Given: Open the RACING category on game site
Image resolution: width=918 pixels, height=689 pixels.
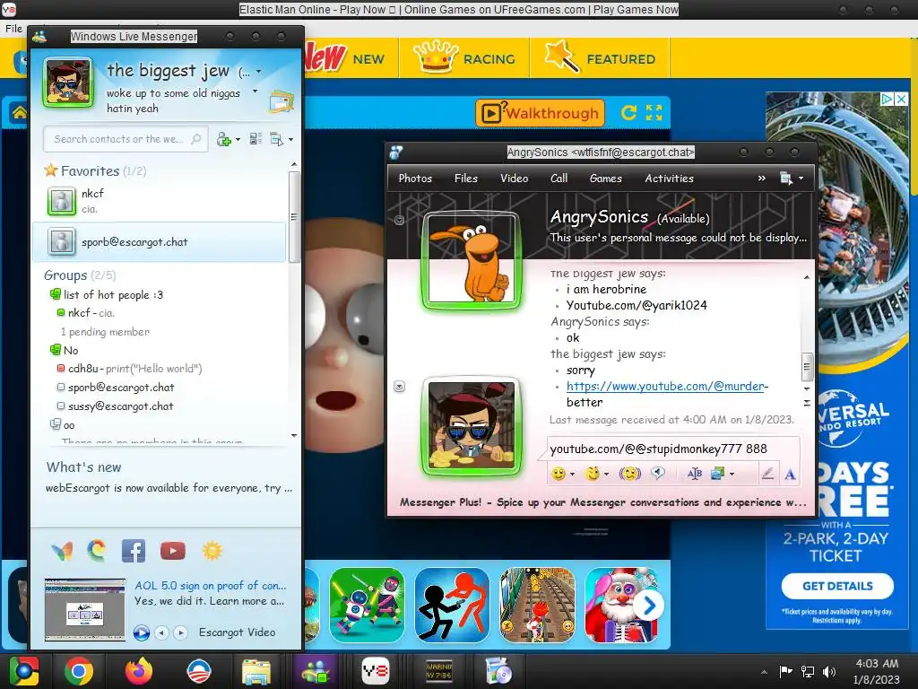Looking at the screenshot, I should pos(465,58).
